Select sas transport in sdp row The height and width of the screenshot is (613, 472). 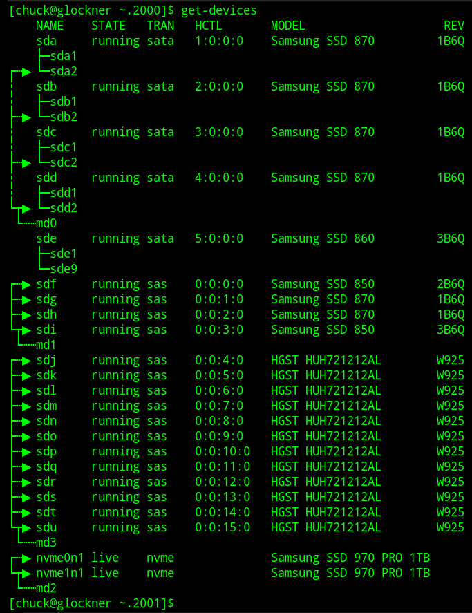(x=157, y=451)
